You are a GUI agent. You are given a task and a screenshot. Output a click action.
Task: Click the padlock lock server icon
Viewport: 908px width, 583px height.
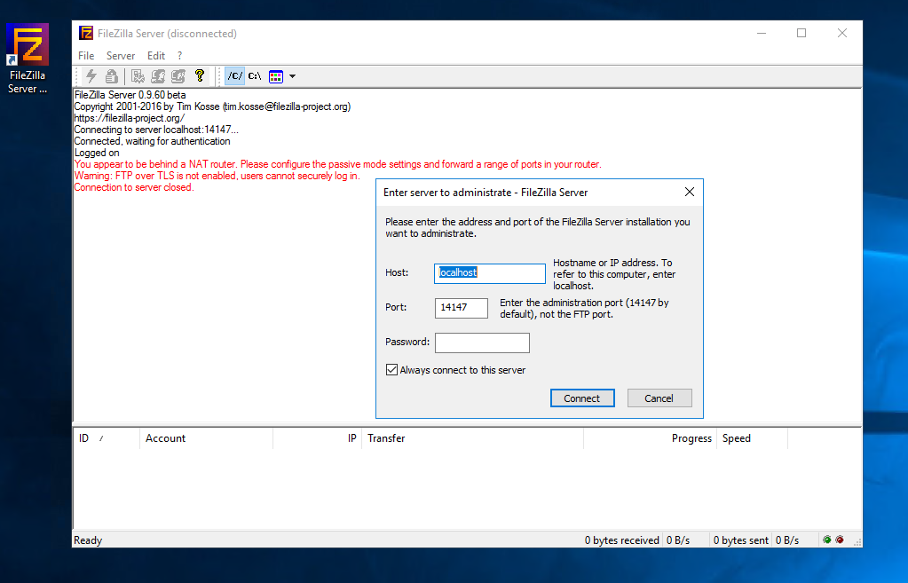point(111,76)
